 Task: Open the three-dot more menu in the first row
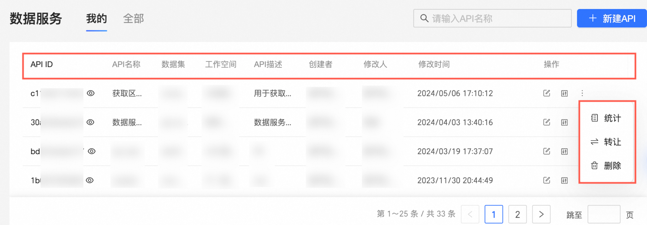[x=582, y=93]
